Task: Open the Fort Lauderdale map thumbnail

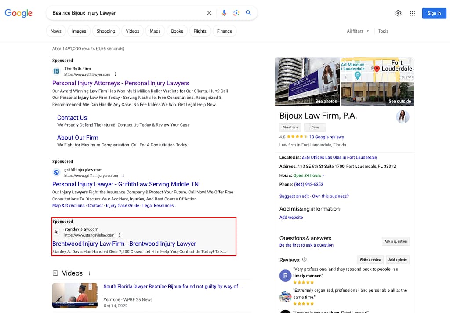Action: (x=377, y=69)
